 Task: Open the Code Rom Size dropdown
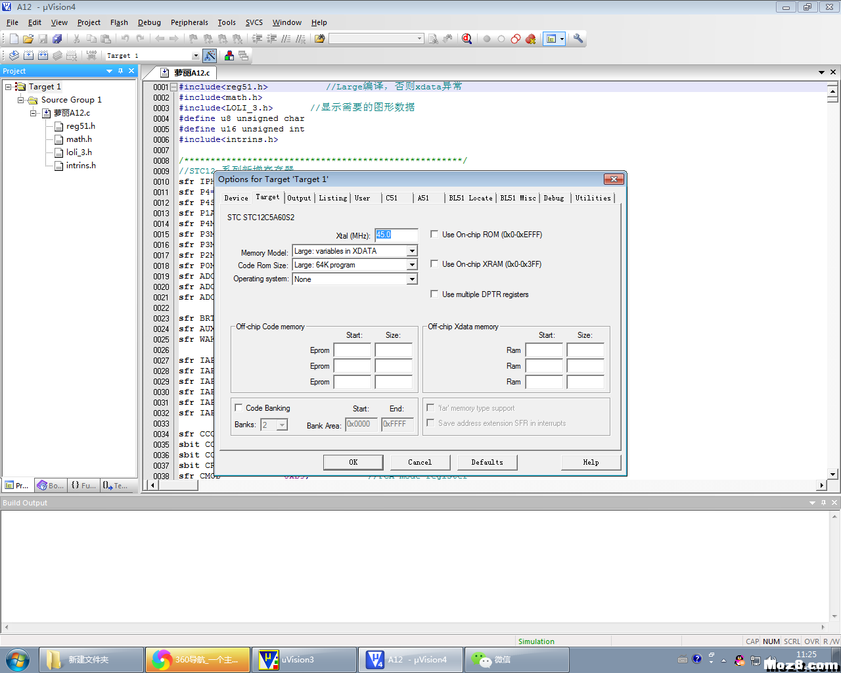coord(412,265)
